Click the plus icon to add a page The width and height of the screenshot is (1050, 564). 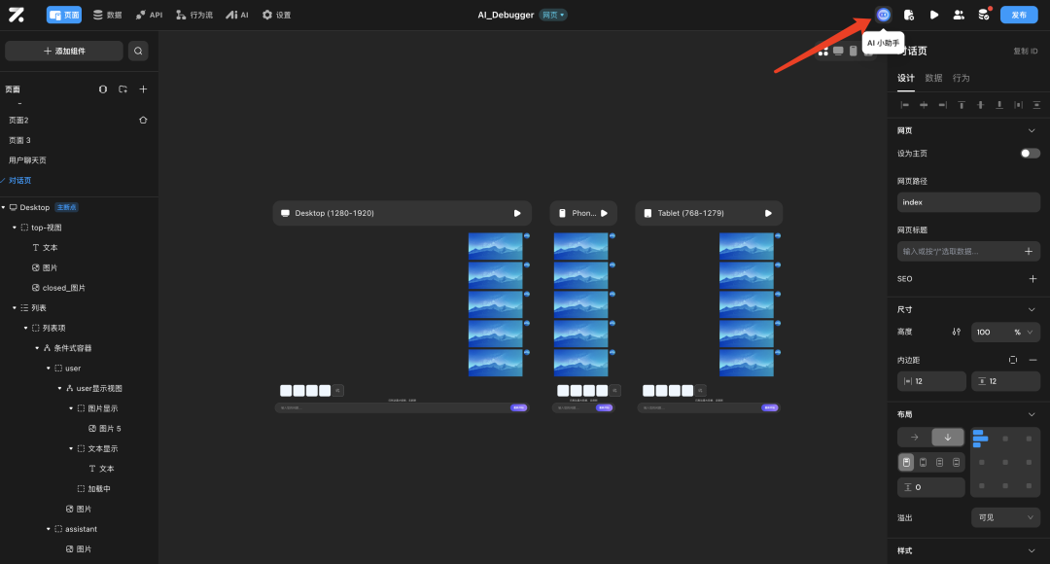click(x=143, y=89)
